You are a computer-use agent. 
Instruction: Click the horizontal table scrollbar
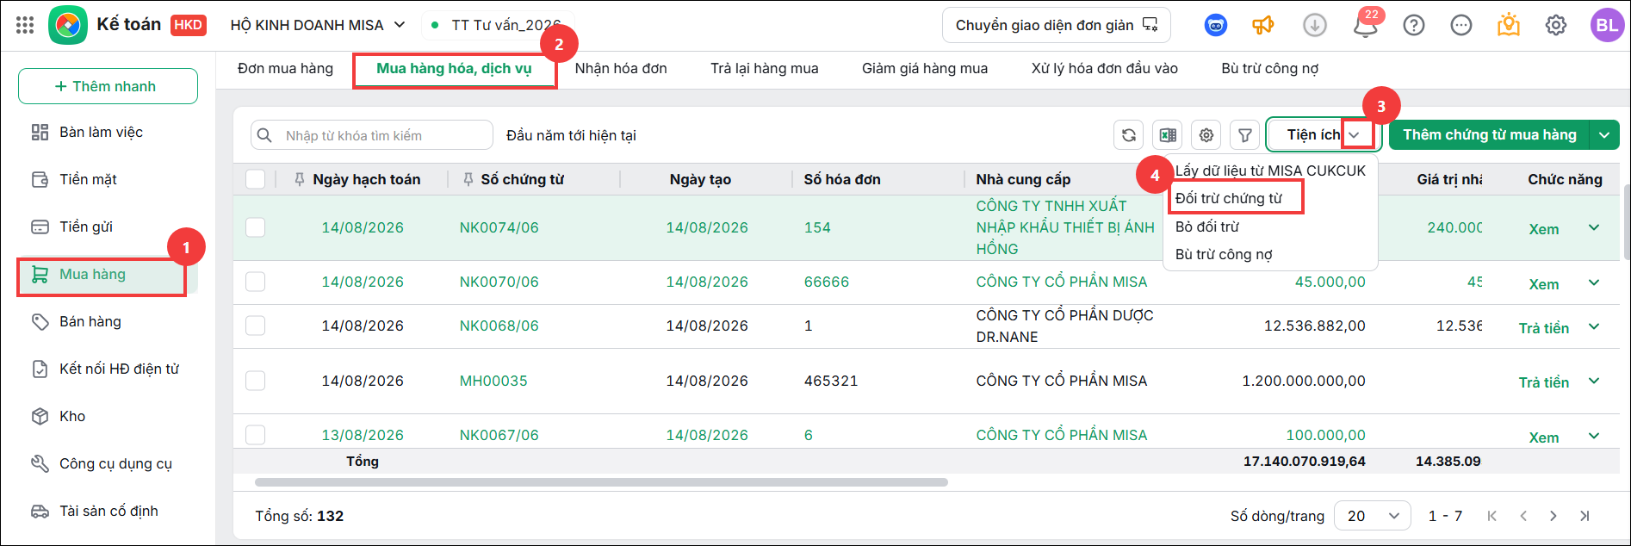point(601,482)
